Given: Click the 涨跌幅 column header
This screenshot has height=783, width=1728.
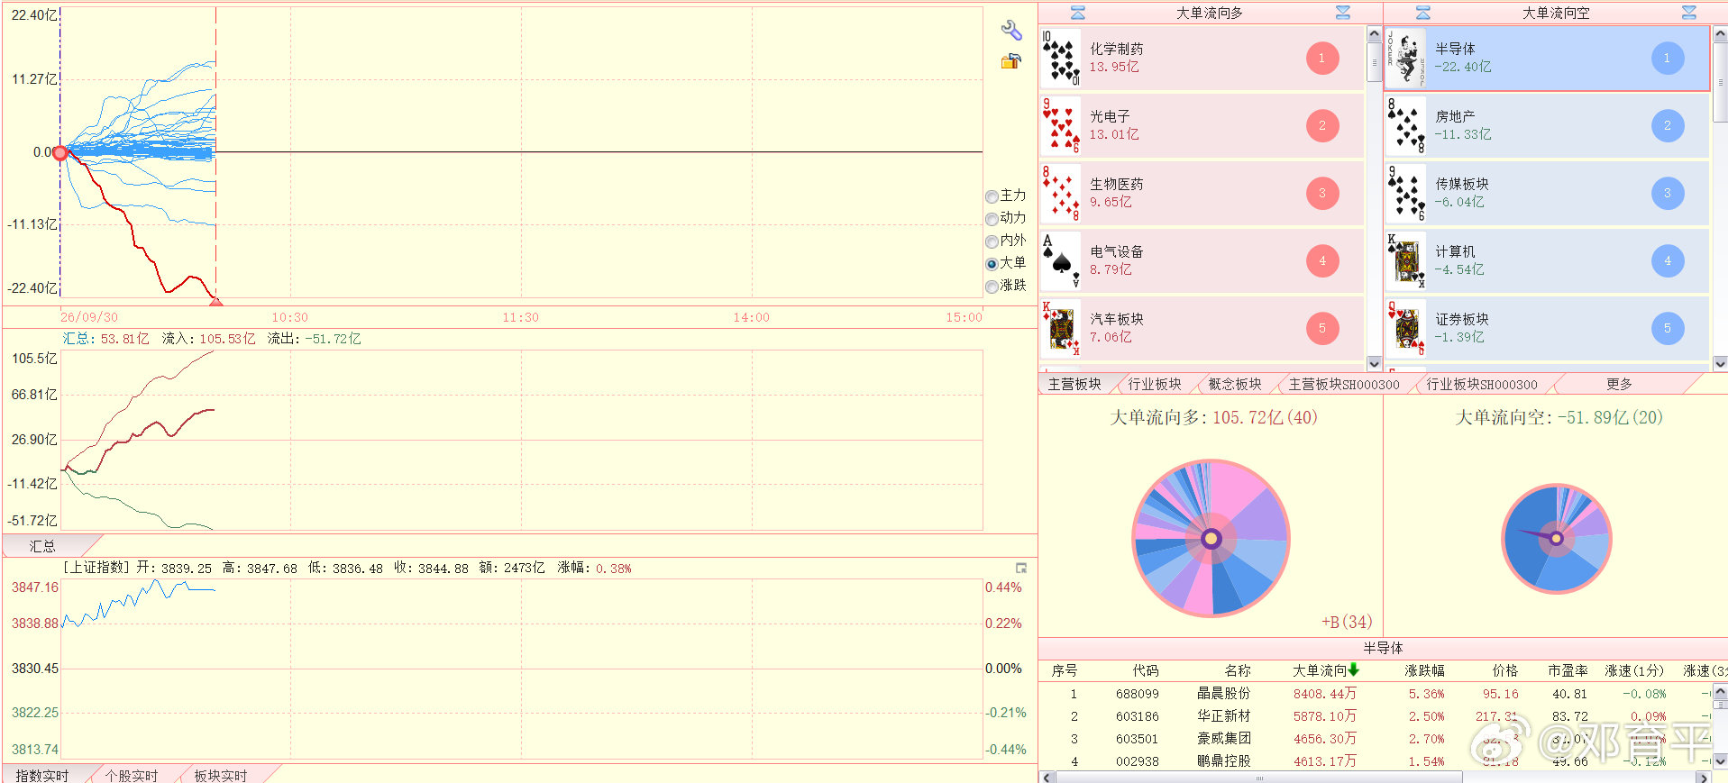Looking at the screenshot, I should (1424, 670).
